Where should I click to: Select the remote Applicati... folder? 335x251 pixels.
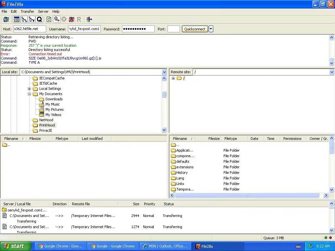point(185,150)
